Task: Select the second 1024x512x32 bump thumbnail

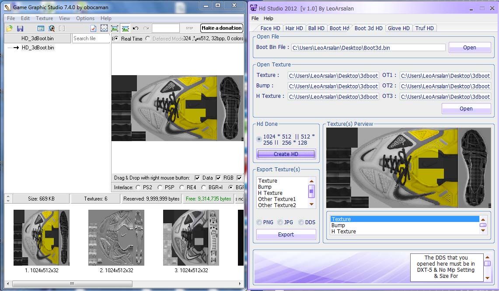Action: point(116,238)
